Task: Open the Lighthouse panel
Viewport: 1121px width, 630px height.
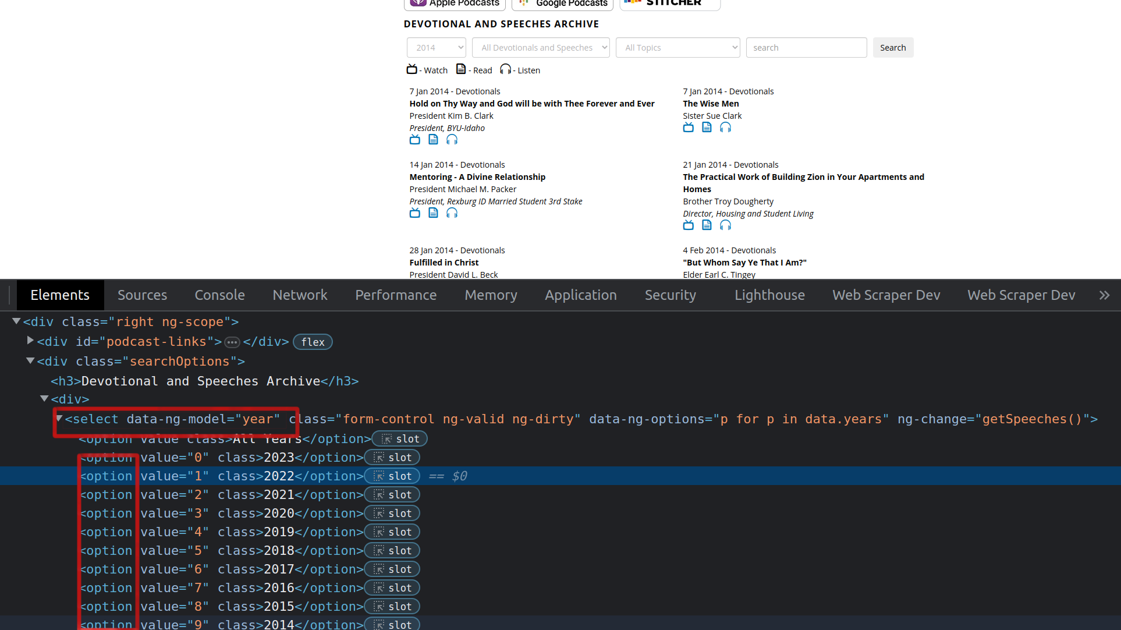Action: point(769,295)
